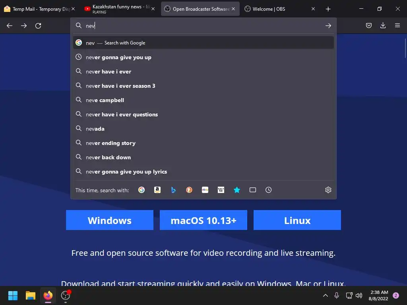Search this time with Amazon

click(x=157, y=190)
